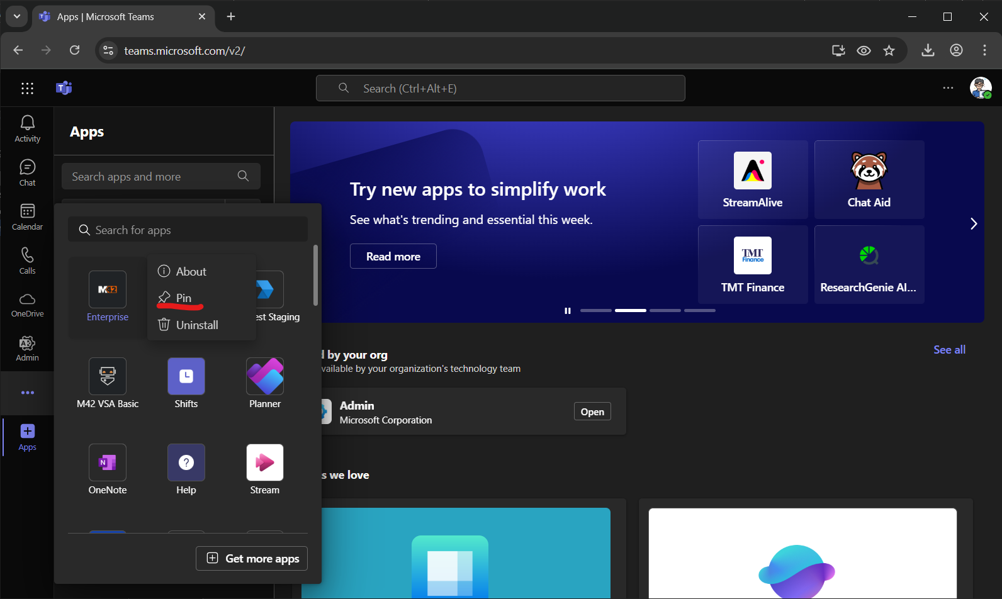Open Chrome's three-dot menu
The image size is (1002, 599).
[x=984, y=50]
